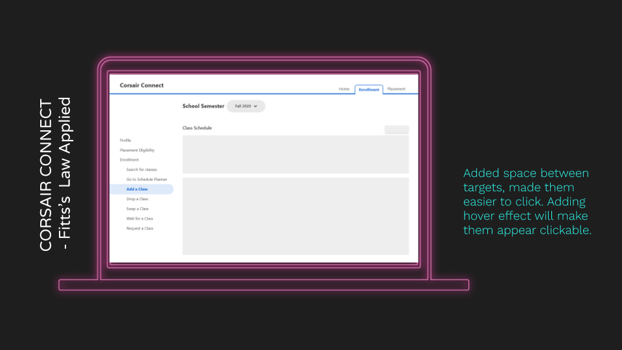
Task: Select Add a Class item
Action: pyautogui.click(x=142, y=189)
